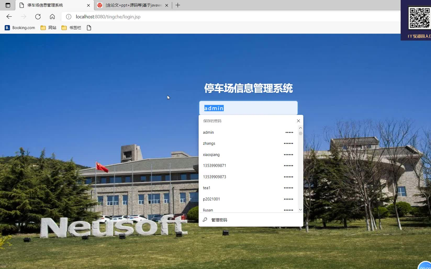The width and height of the screenshot is (431, 269).
Task: Click scroll up arrow in password list
Action: pos(300,128)
